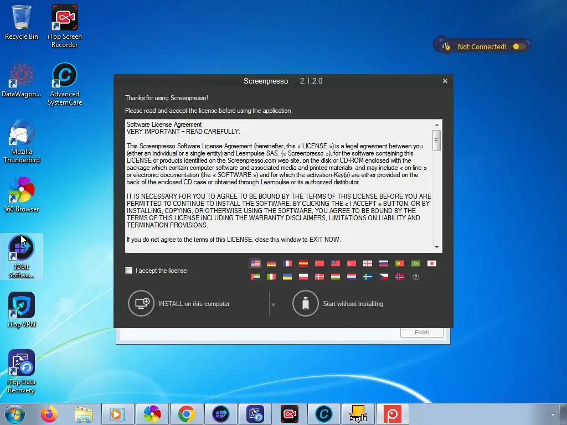The height and width of the screenshot is (425, 567).
Task: Select the Portugal flag language
Action: click(x=400, y=263)
